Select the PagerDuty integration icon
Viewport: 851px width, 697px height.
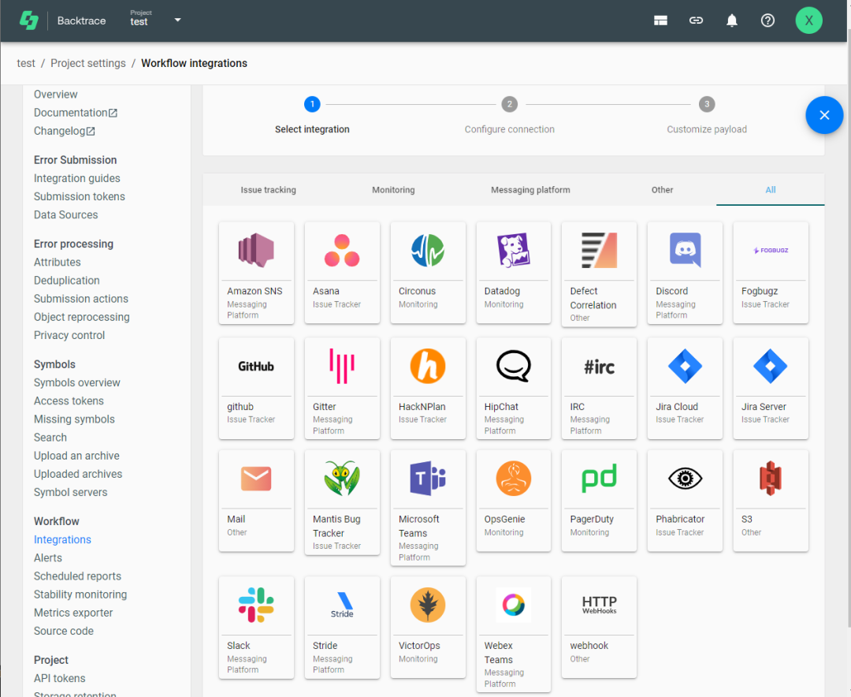(599, 478)
